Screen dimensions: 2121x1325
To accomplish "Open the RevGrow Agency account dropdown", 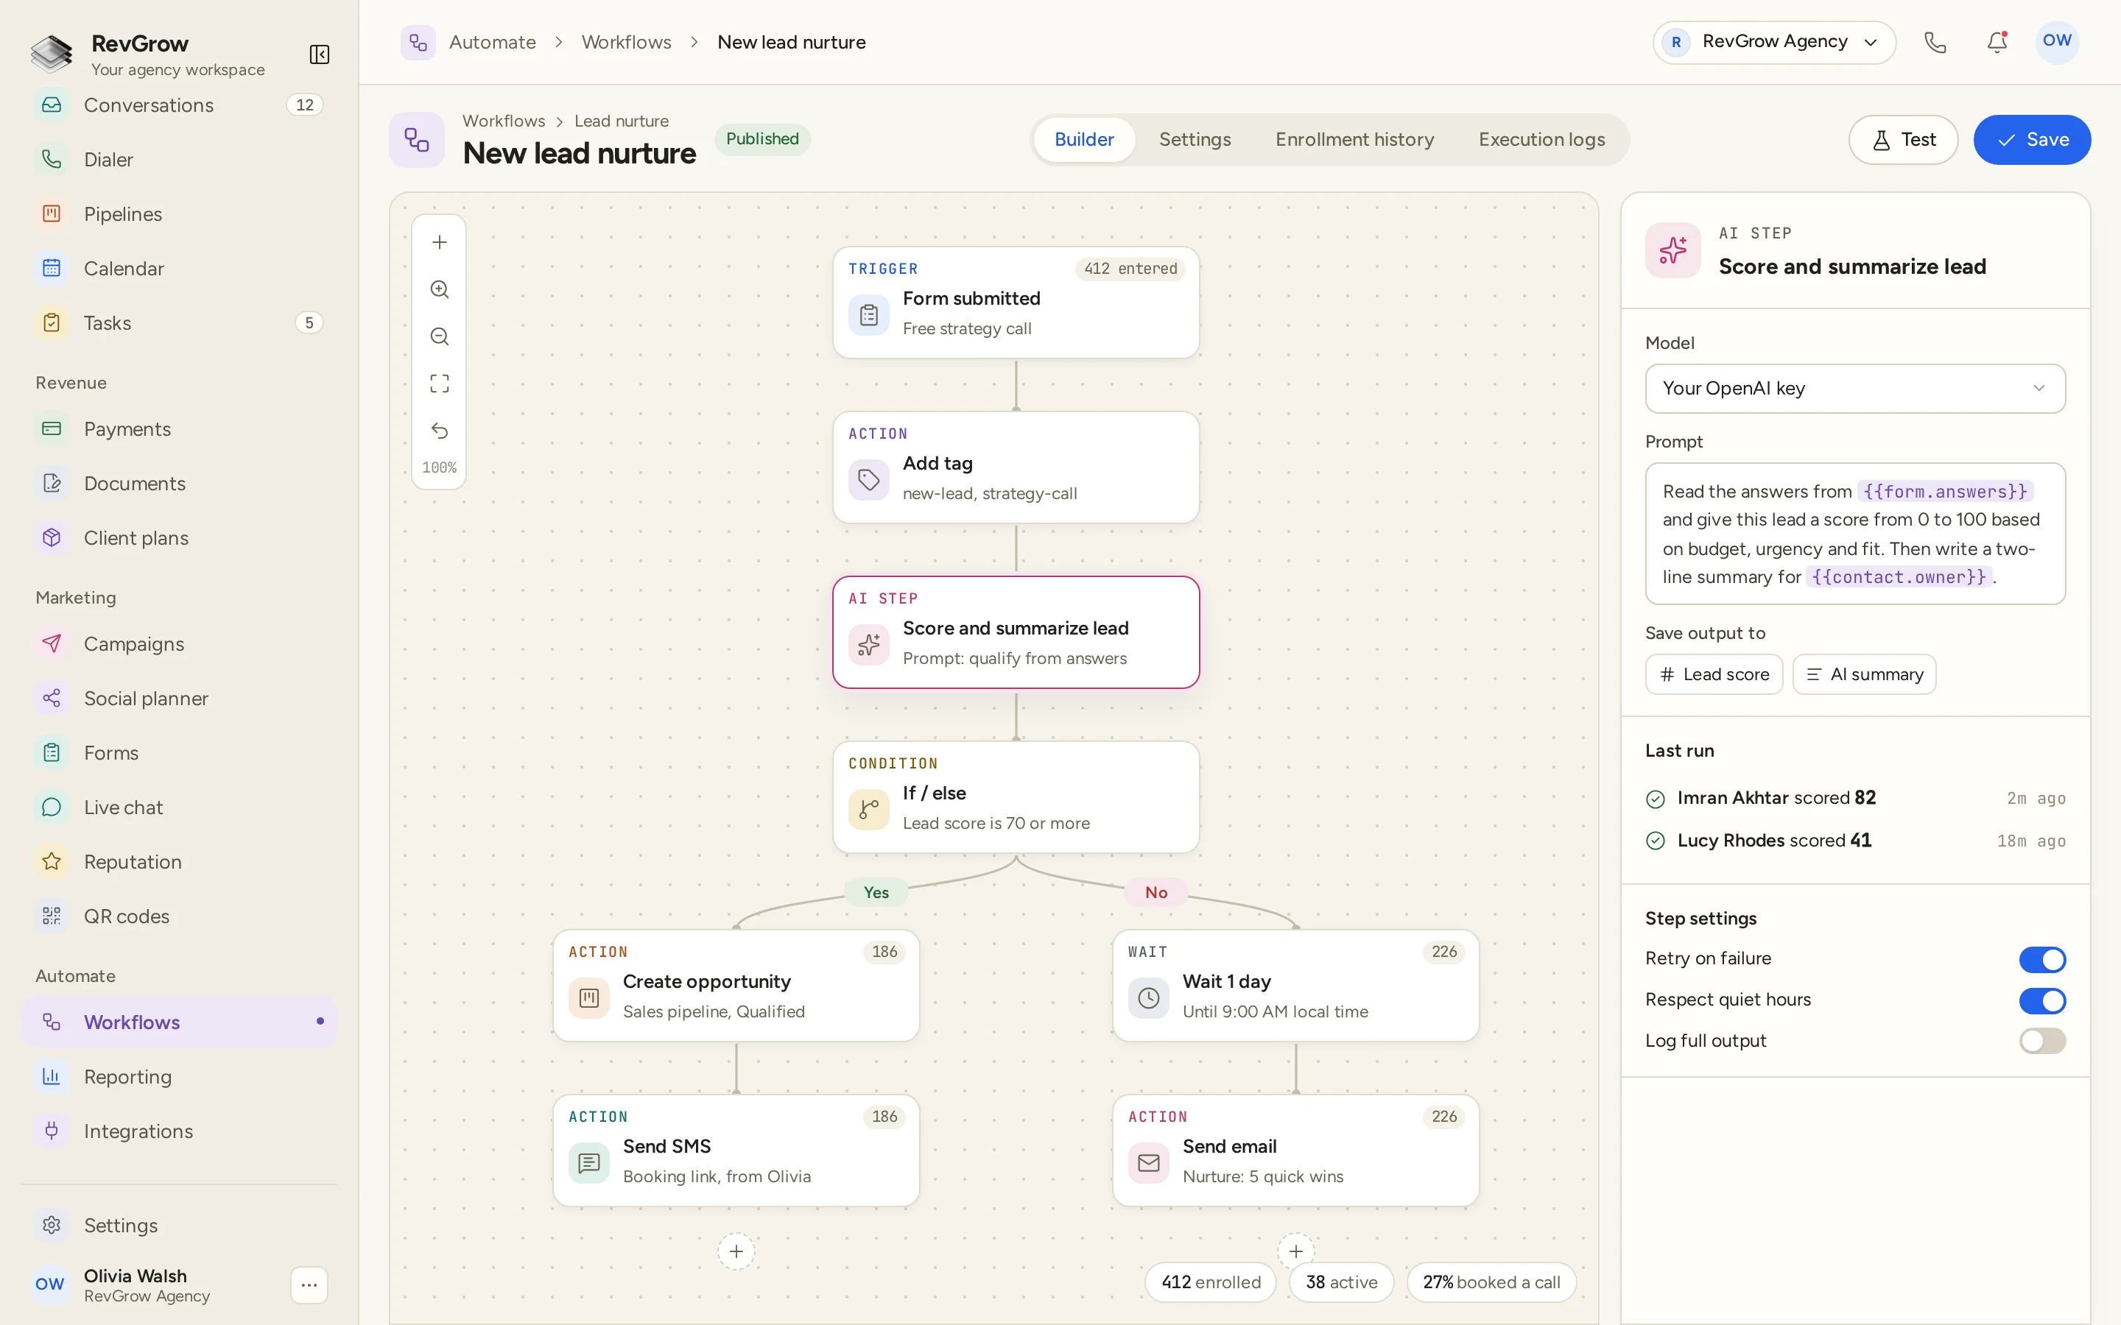I will [1774, 42].
